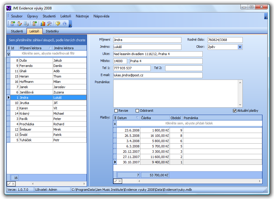Click the print report toolbar icon
The height and width of the screenshot is (199, 274).
click(x=26, y=24)
